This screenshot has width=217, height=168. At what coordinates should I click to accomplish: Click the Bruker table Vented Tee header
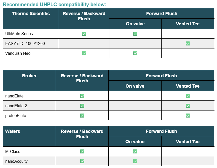pos(188,86)
